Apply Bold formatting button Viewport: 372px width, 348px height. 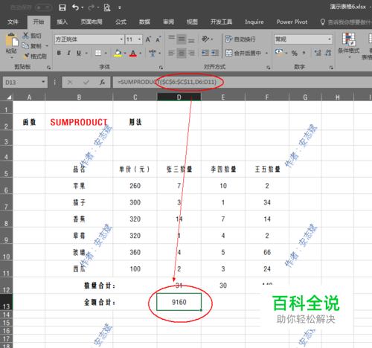[x=59, y=53]
